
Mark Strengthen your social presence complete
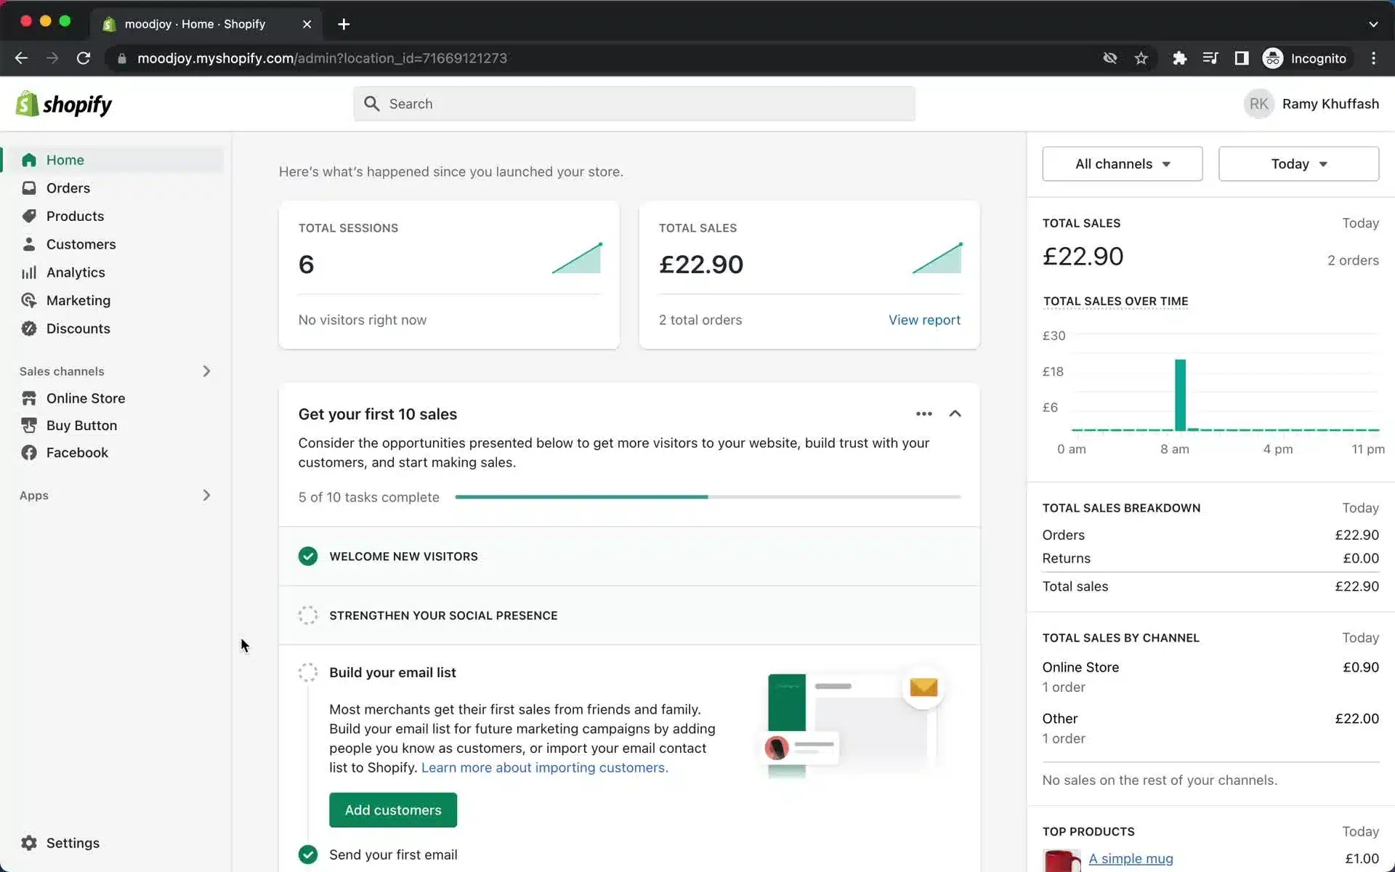point(307,615)
